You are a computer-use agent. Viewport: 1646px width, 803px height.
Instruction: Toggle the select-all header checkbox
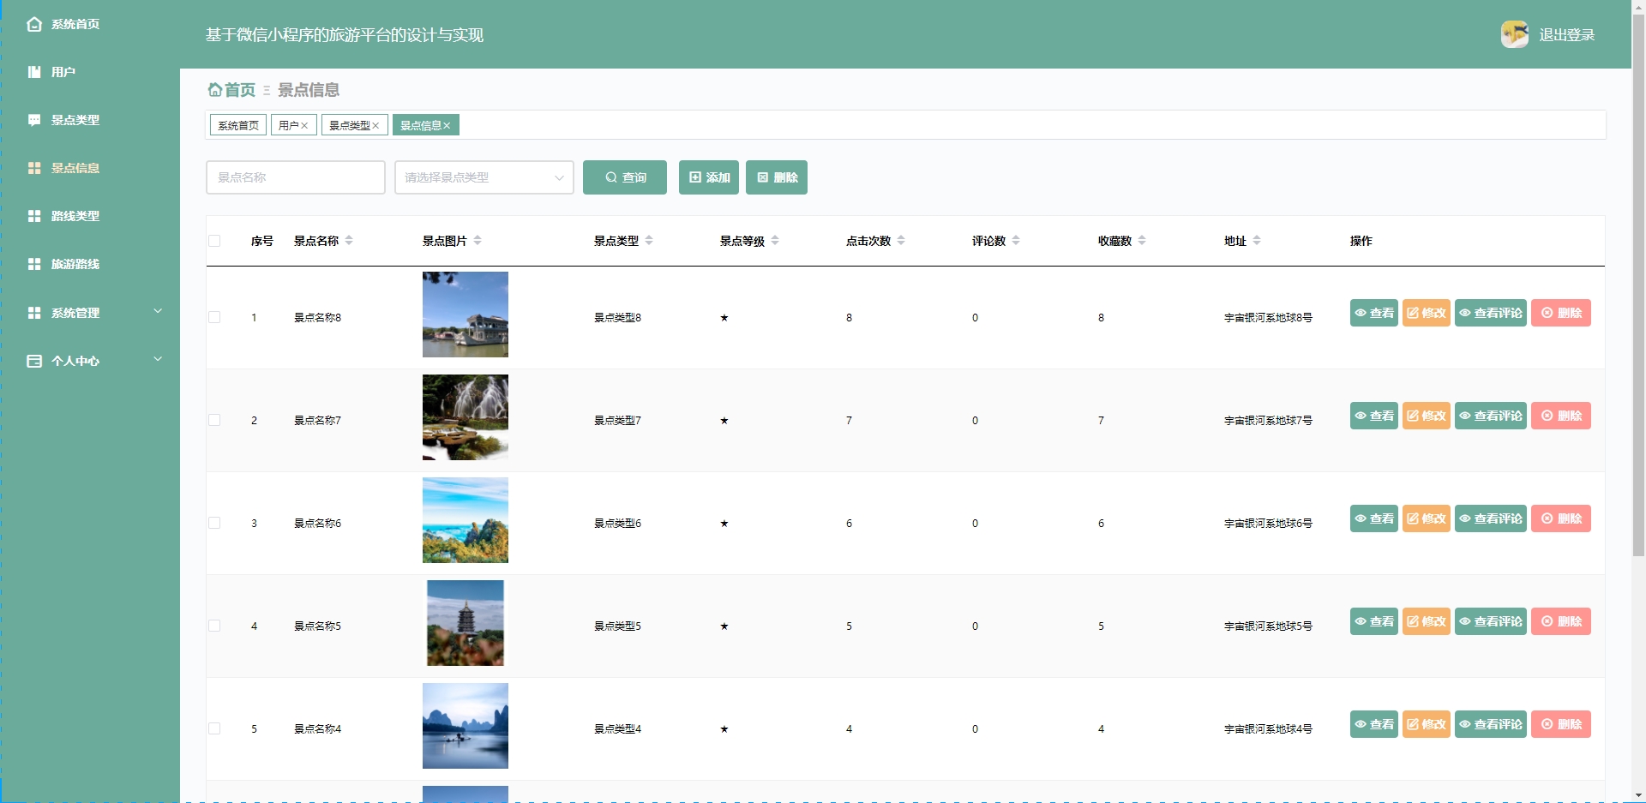pos(214,241)
